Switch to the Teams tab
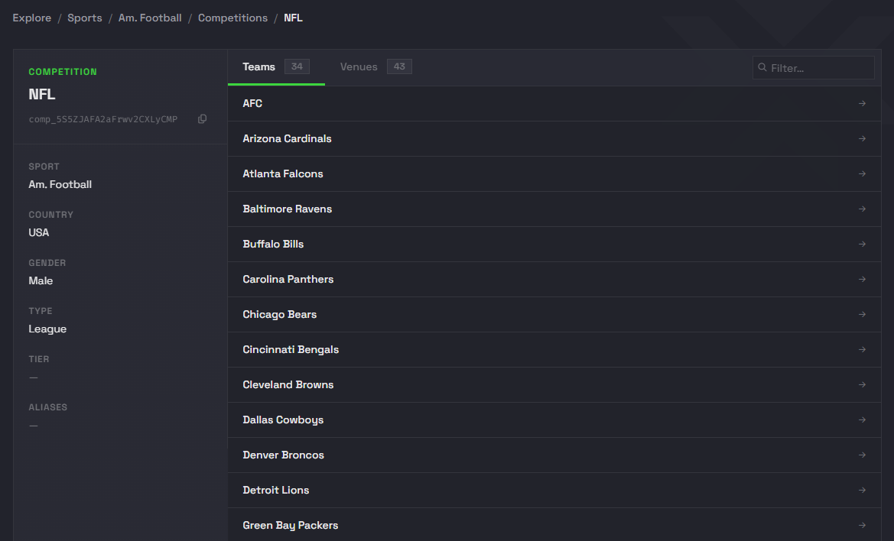The height and width of the screenshot is (541, 894). (x=276, y=67)
